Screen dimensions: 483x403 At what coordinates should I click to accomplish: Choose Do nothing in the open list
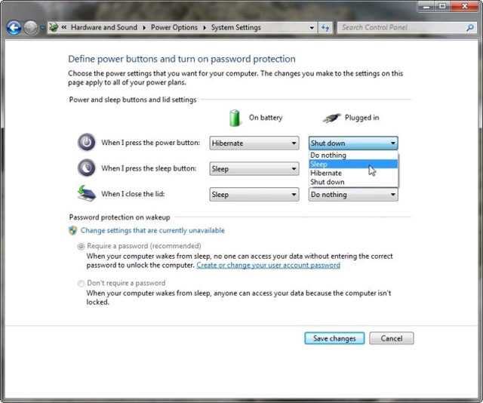click(353, 155)
